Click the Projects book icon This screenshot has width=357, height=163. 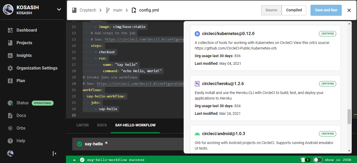(x=10, y=43)
